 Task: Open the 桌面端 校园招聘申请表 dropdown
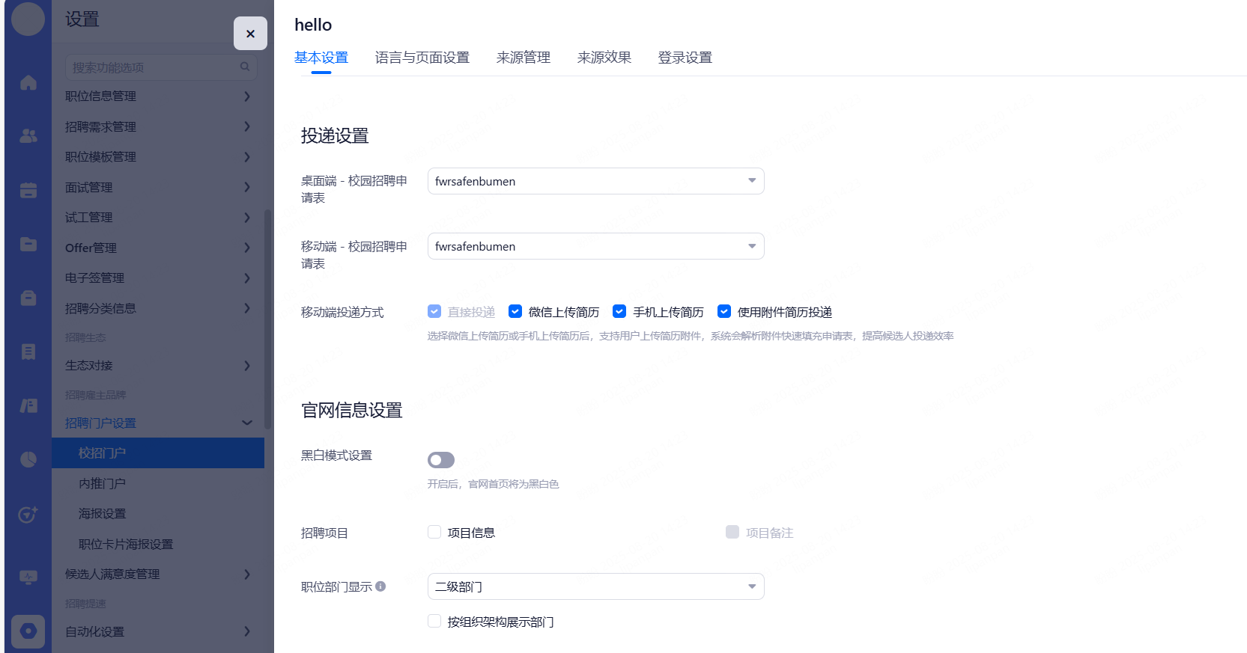coord(595,181)
